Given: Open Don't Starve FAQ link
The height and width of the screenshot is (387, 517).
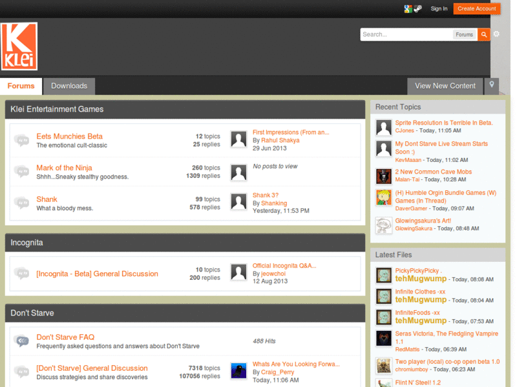Looking at the screenshot, I should [65, 337].
